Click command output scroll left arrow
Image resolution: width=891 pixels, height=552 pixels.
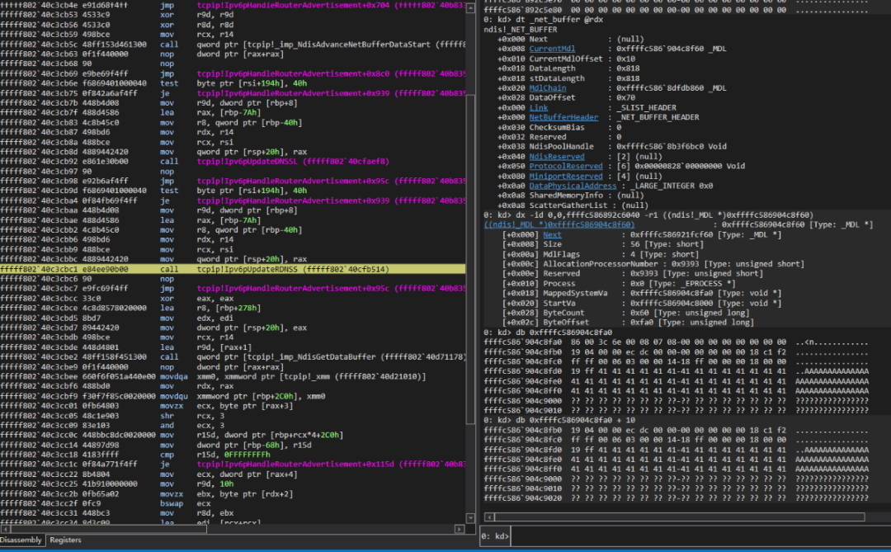click(489, 517)
